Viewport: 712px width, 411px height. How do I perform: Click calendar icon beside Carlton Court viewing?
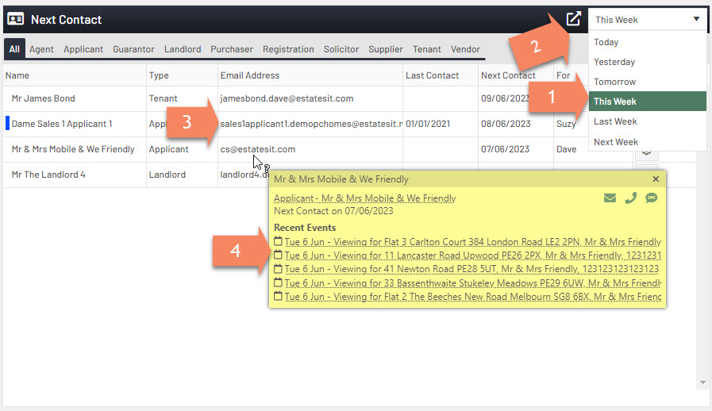click(x=278, y=241)
